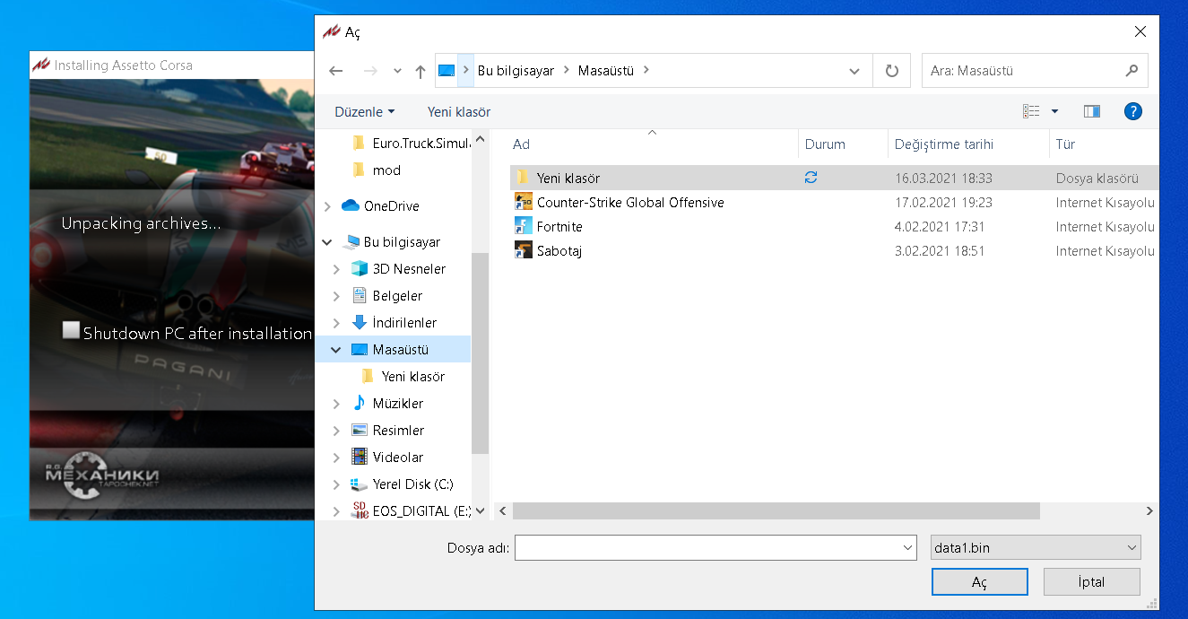Select the OneDrive cloud icon
This screenshot has width=1188, height=619.
click(351, 205)
